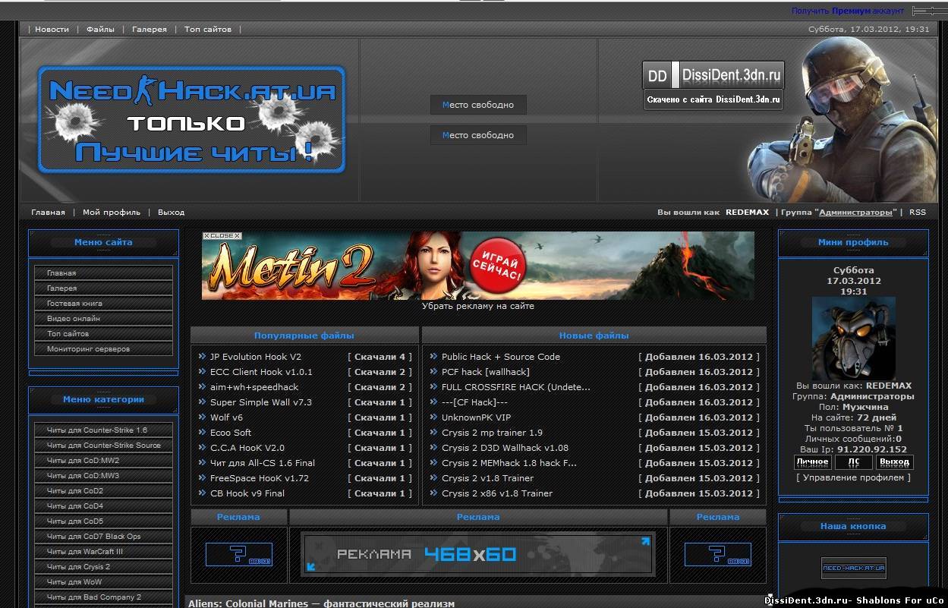Screen dimensions: 948x608
Task: Click the Выход button in Мини профиль
Action: (x=894, y=462)
